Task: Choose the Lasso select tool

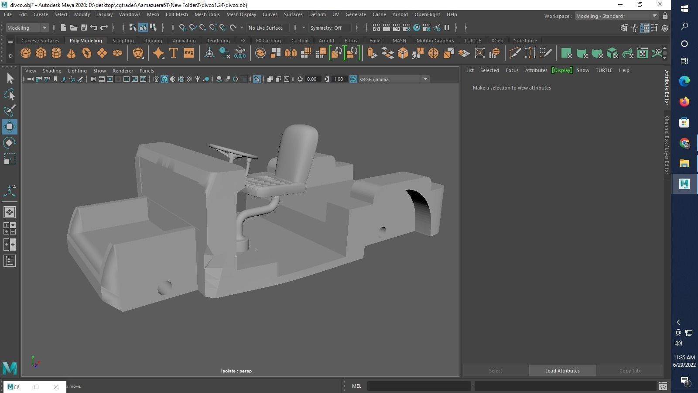Action: coord(10,94)
